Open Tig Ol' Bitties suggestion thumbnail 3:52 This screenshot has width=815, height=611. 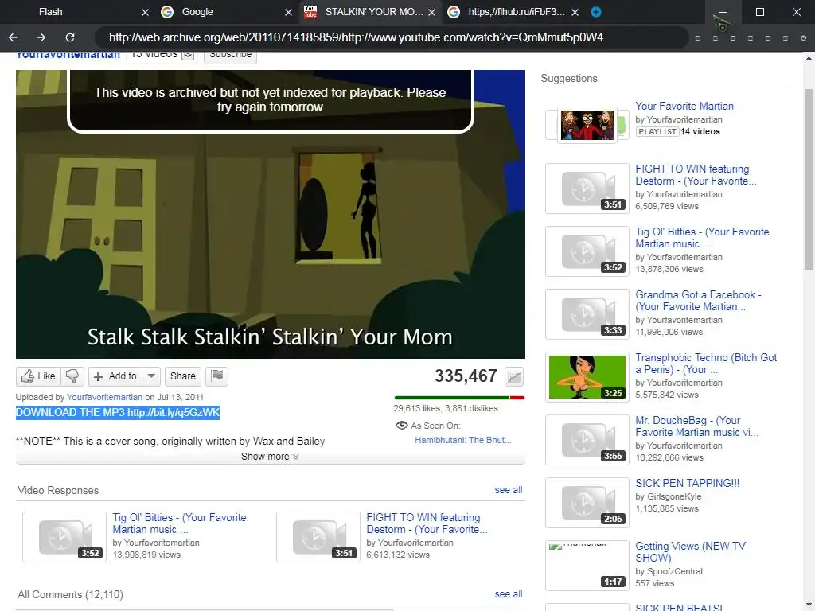(x=587, y=251)
